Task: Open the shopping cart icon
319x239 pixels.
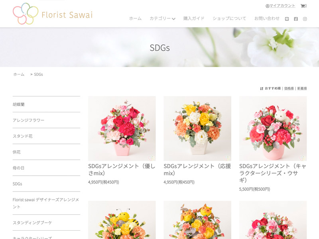Action: (x=303, y=6)
